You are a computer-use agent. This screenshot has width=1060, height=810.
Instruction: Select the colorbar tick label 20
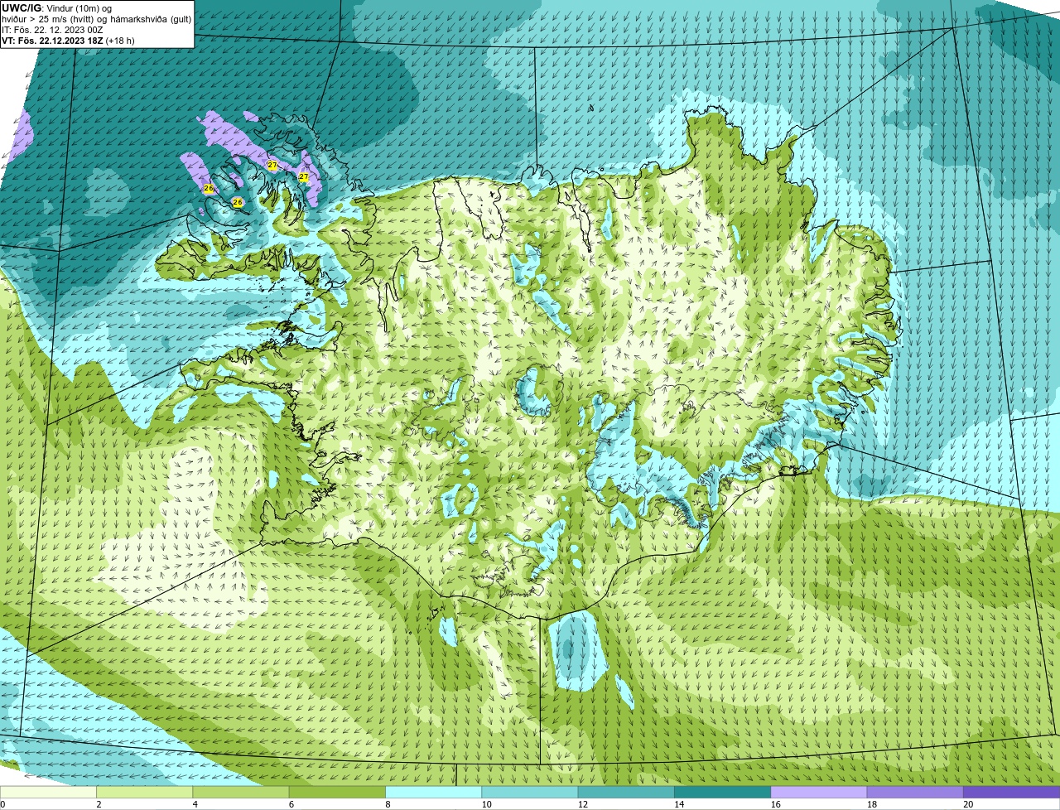(x=967, y=804)
